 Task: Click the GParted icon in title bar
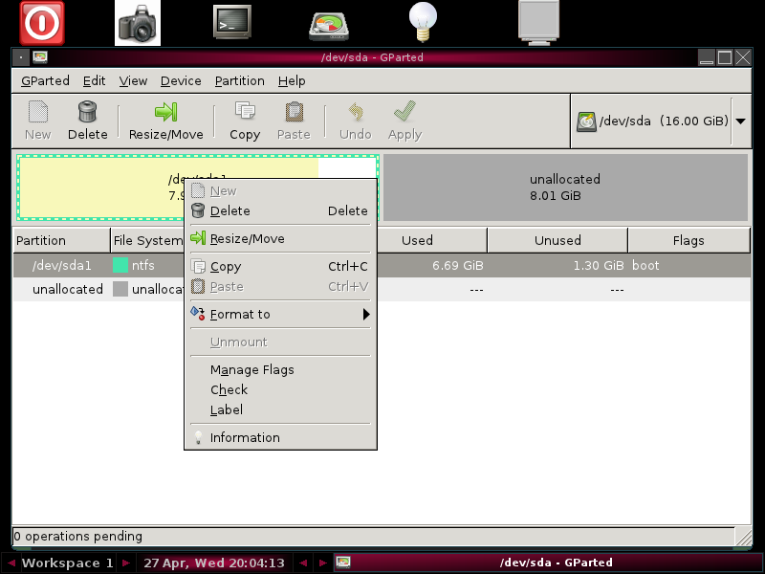[40, 57]
